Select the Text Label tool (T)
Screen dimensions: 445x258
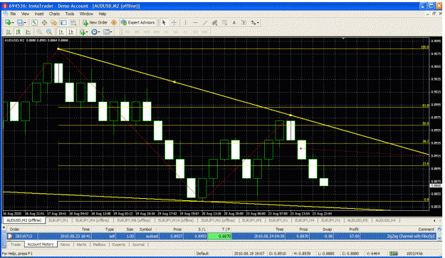244,23
